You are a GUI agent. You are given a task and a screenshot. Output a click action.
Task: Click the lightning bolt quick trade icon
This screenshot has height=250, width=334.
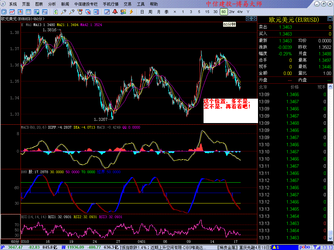tap(131, 12)
